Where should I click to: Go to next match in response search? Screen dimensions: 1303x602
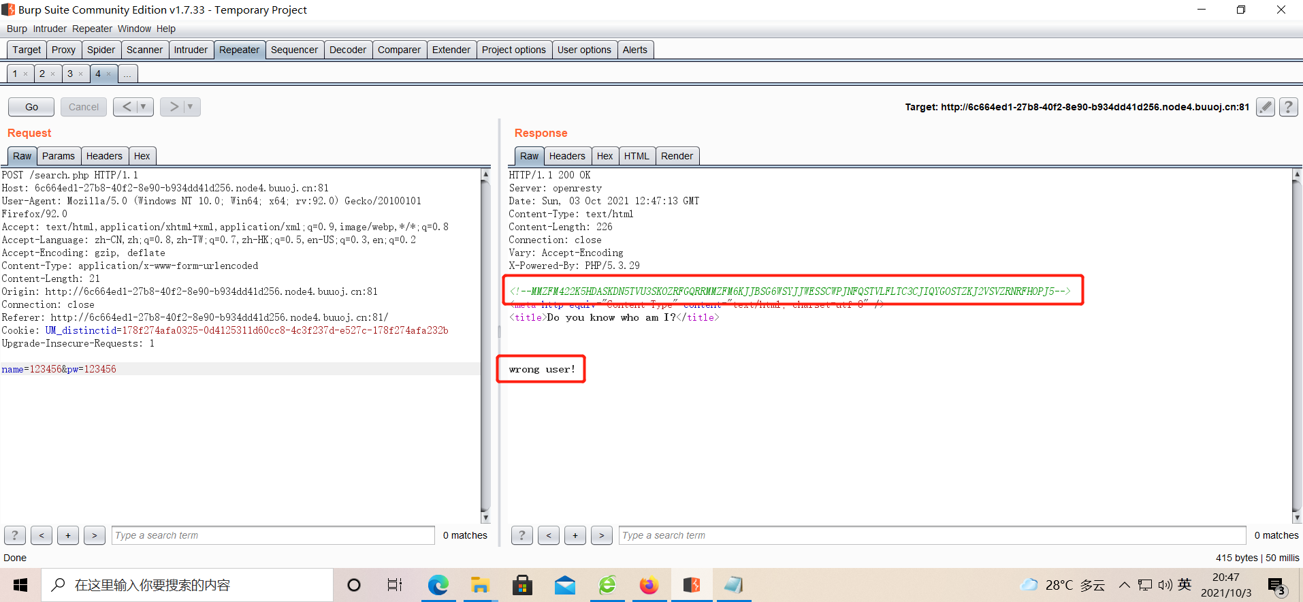602,535
